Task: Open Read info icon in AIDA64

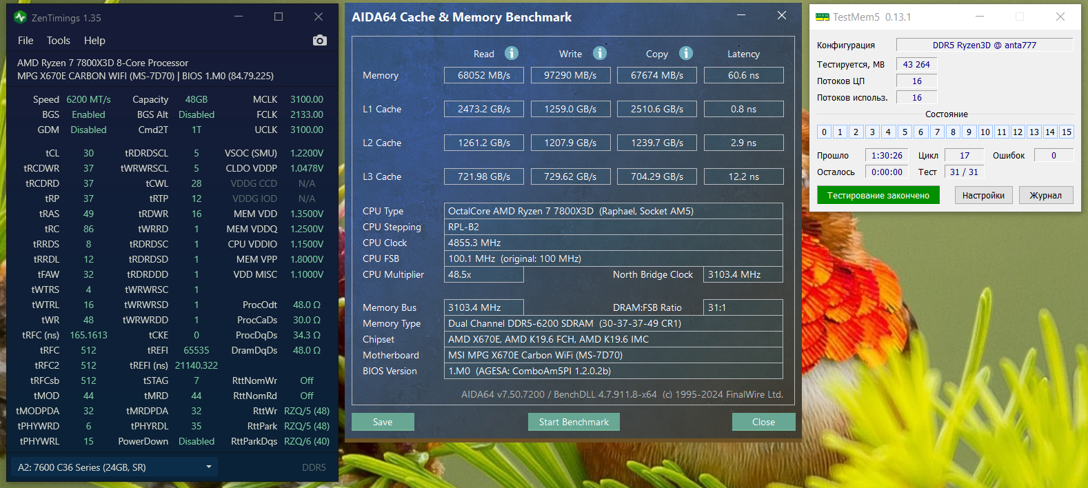Action: [511, 53]
